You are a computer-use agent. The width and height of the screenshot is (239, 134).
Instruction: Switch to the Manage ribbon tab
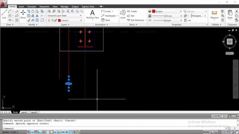tap(65, 7)
